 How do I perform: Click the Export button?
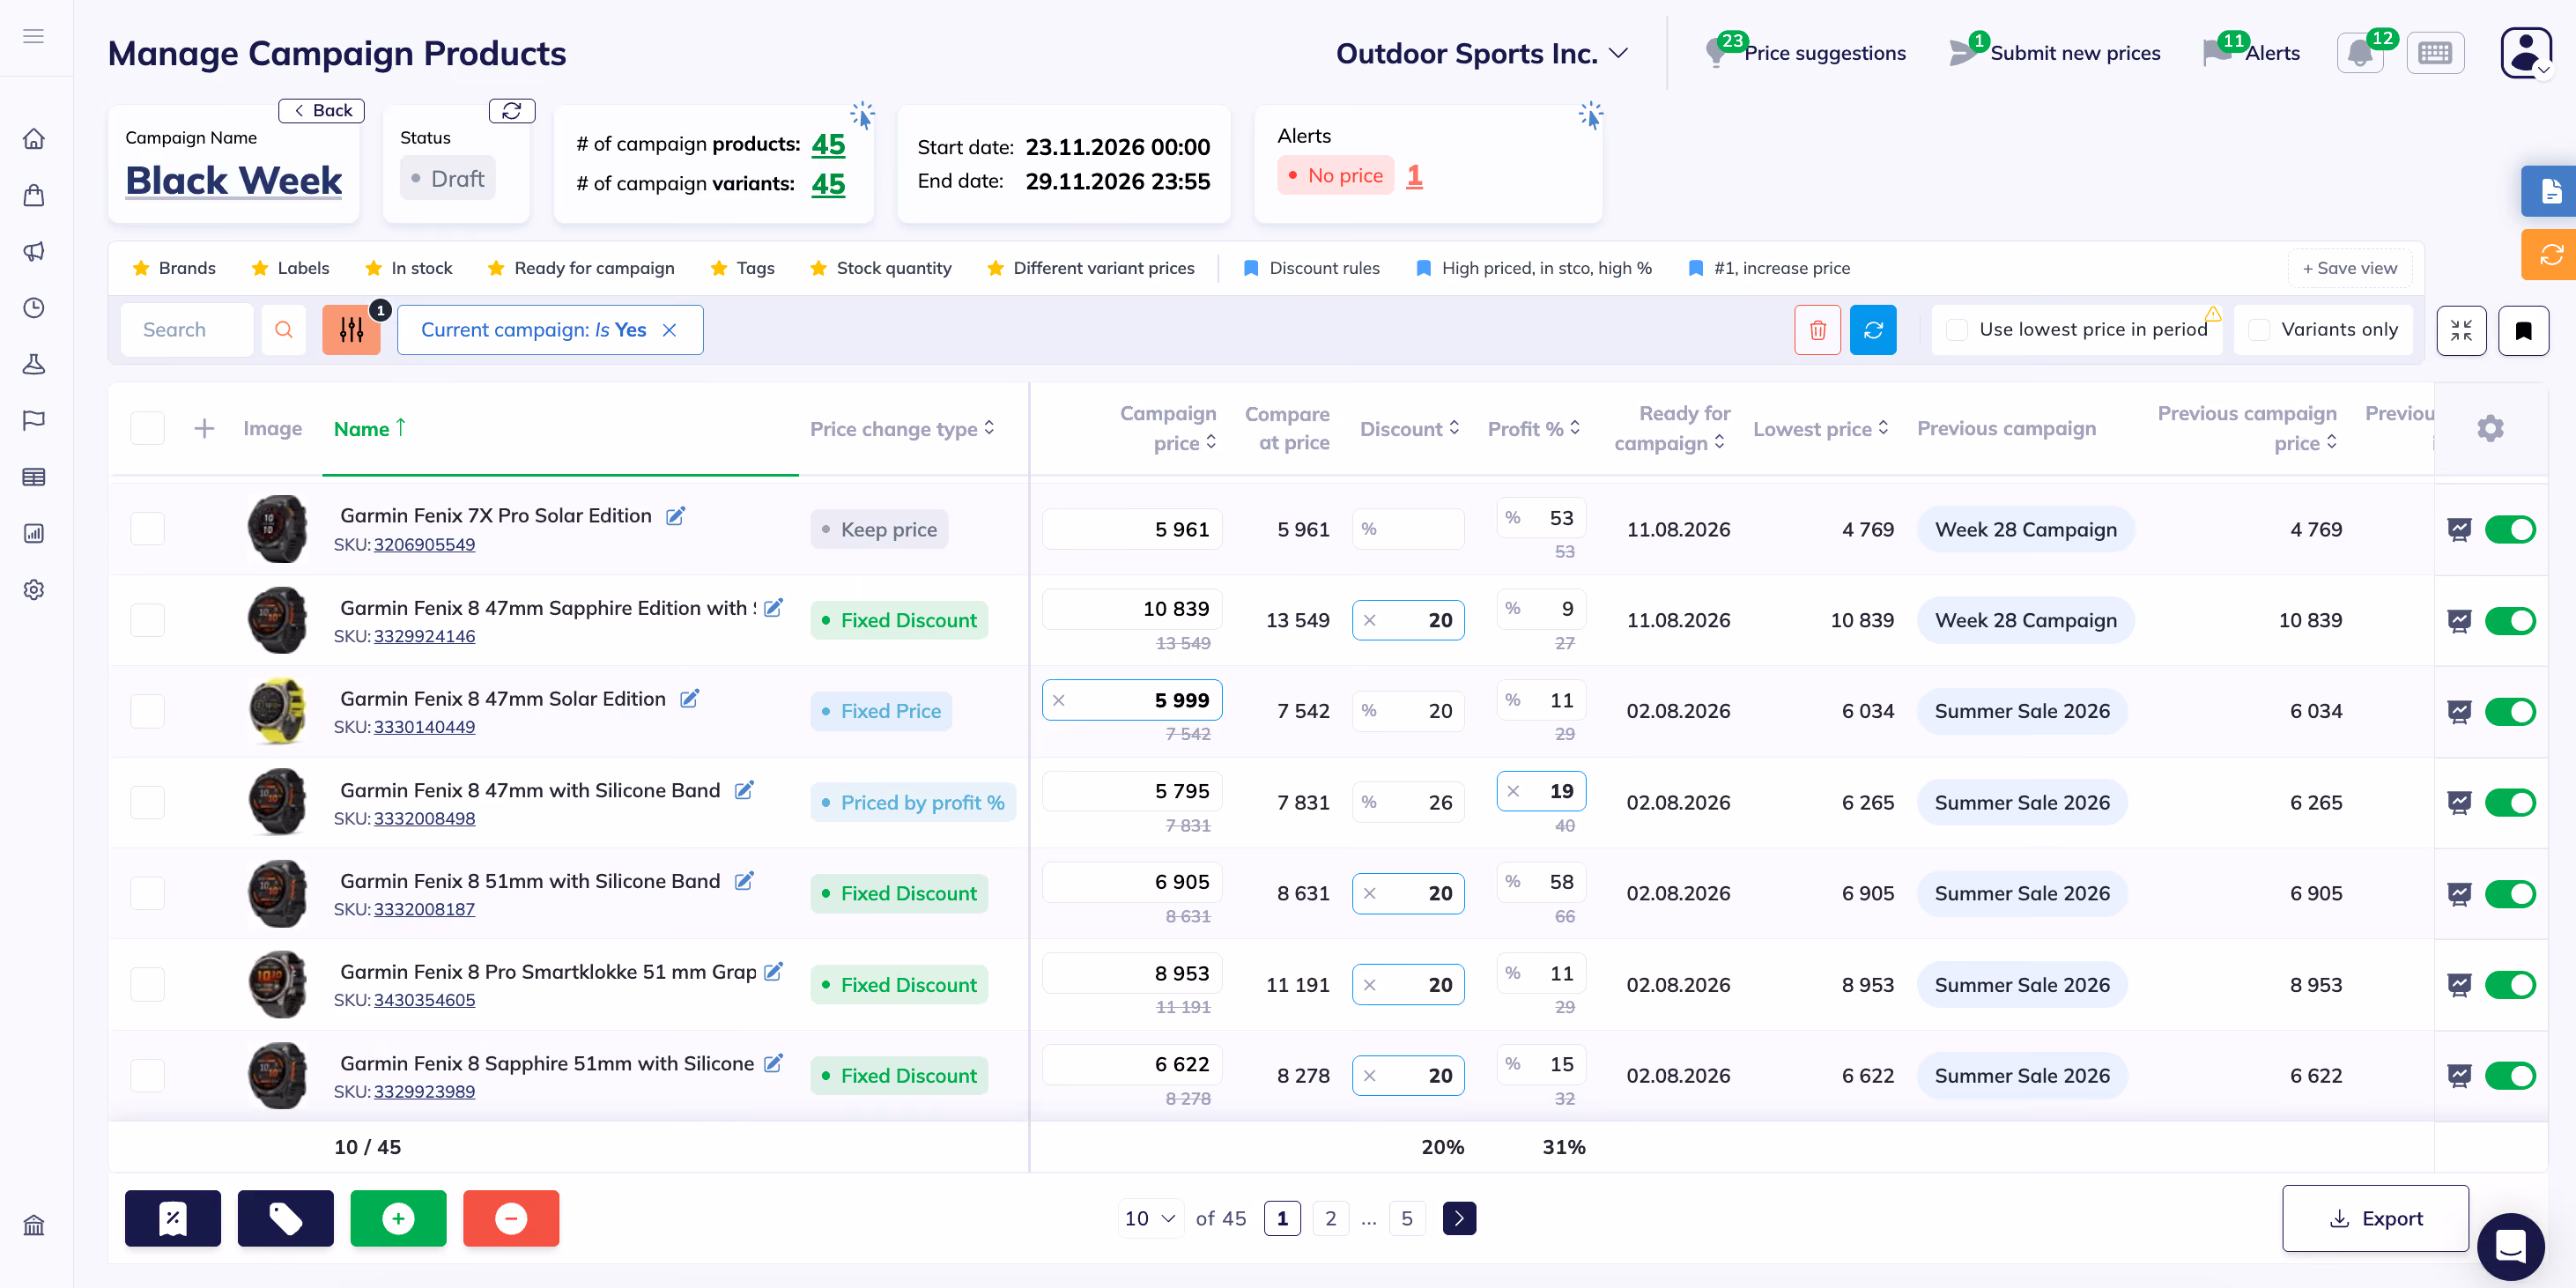pyautogui.click(x=2375, y=1218)
